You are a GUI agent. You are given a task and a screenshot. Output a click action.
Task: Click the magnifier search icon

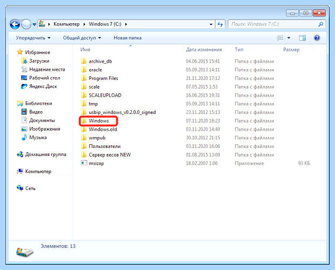pyautogui.click(x=321, y=24)
